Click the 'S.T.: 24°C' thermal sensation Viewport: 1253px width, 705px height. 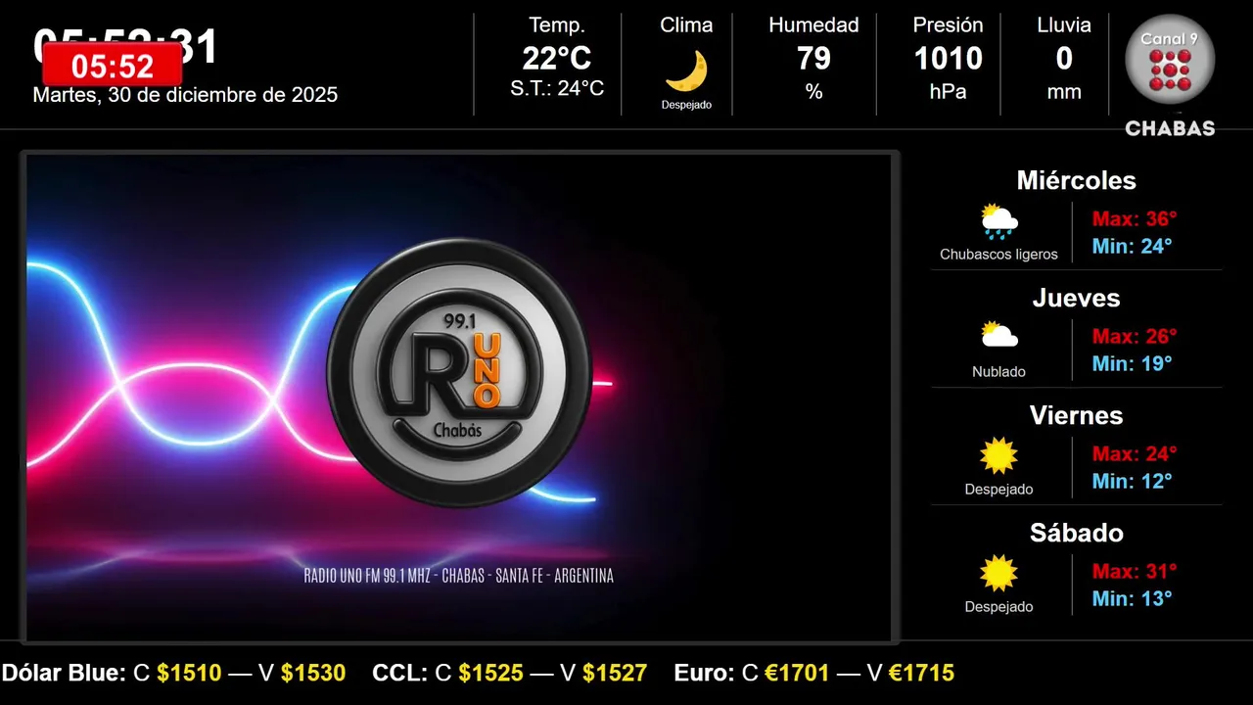coord(557,88)
